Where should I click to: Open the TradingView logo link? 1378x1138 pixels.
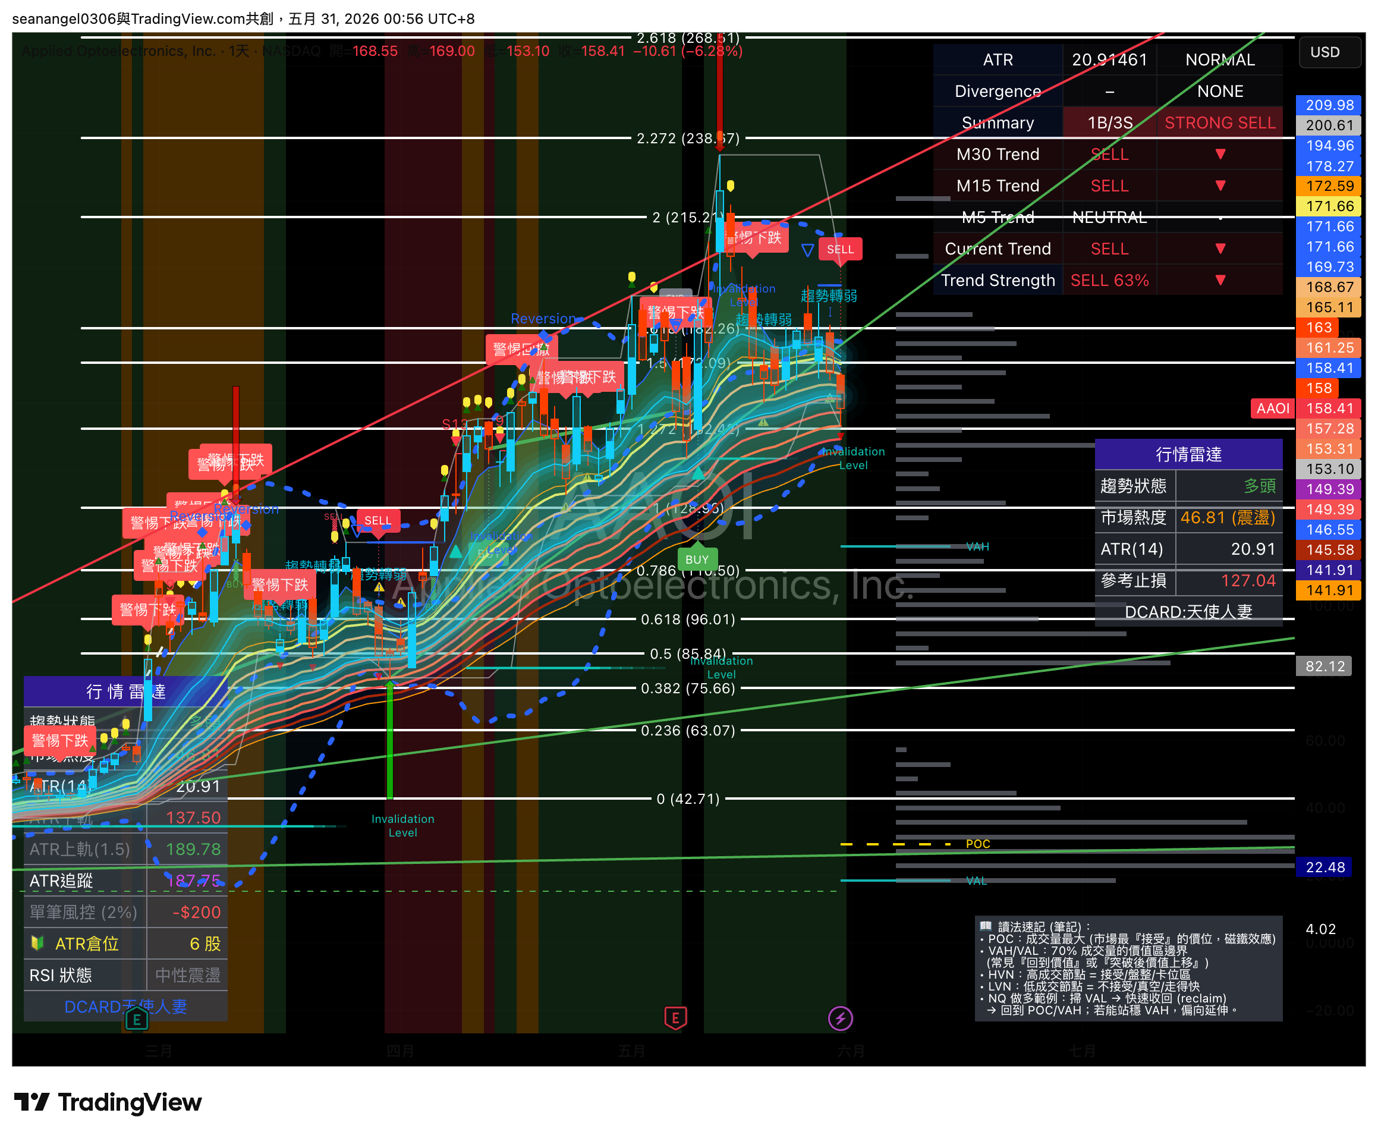tap(108, 1102)
